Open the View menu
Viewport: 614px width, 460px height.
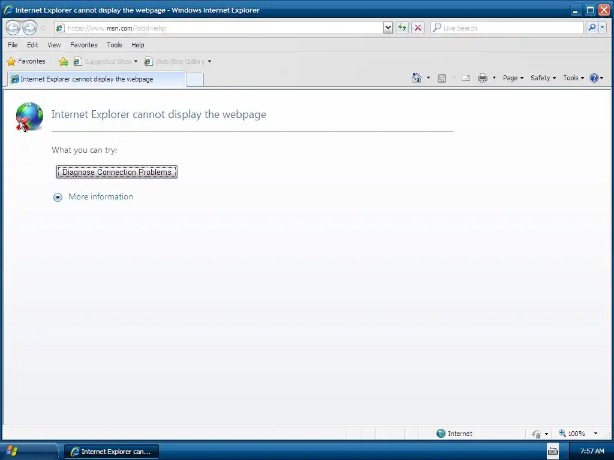54,45
